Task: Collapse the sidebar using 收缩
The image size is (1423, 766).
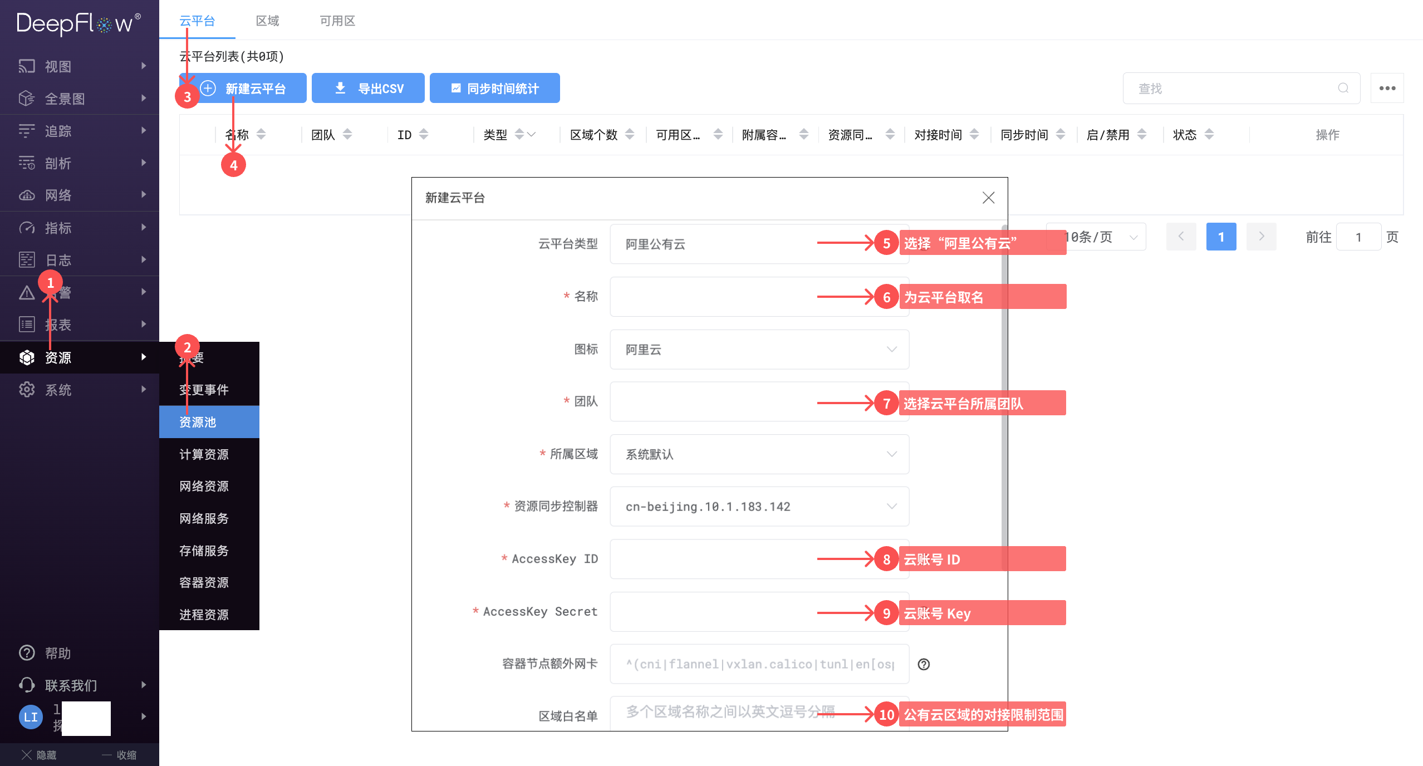Action: [x=117, y=754]
